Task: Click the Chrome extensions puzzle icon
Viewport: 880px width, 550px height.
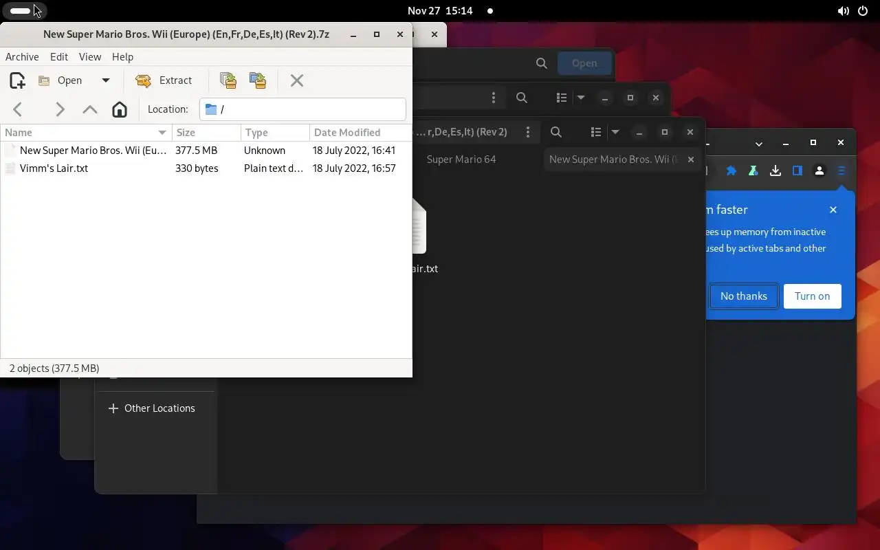Action: pos(731,171)
